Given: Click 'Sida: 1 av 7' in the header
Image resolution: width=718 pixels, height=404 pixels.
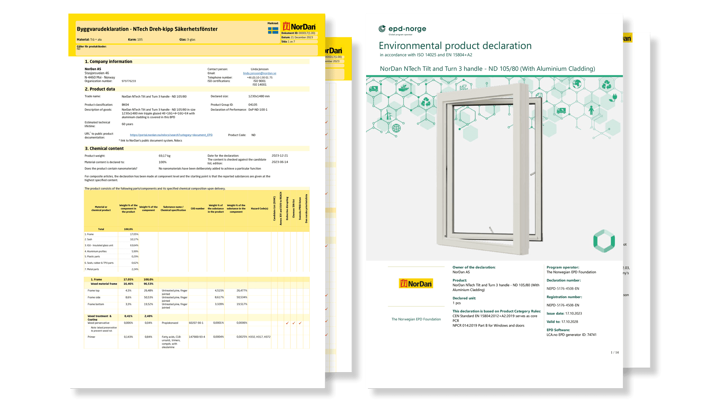Looking at the screenshot, I should tap(288, 42).
